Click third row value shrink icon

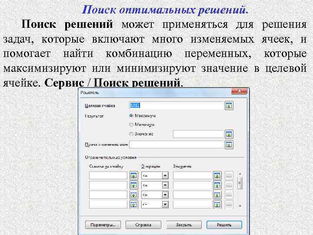(217, 195)
